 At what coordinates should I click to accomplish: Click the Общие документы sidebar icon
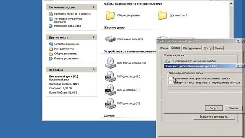point(51,54)
